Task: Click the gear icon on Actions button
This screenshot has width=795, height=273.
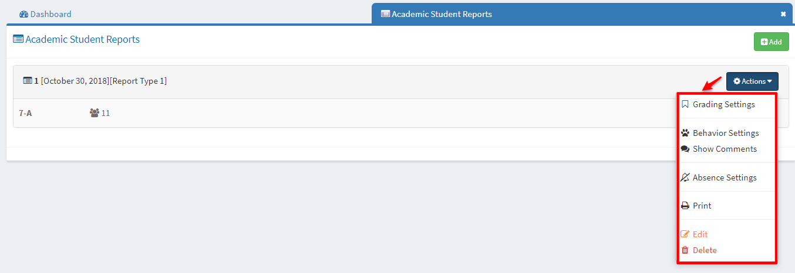Action: point(736,82)
